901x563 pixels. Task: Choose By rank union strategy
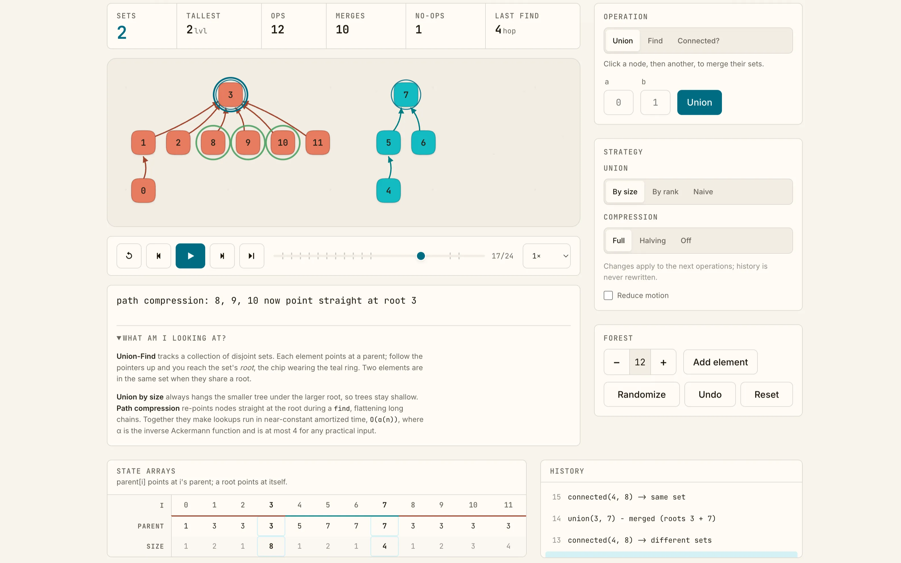665,192
